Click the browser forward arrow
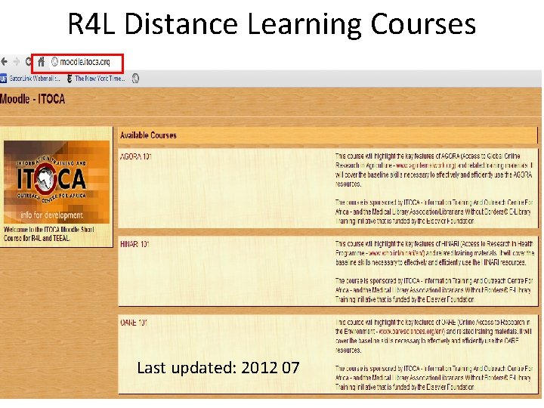Image resolution: width=544 pixels, height=408 pixels. click(17, 62)
